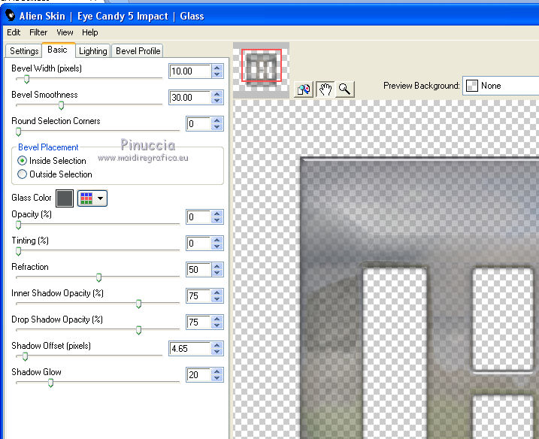Image resolution: width=539 pixels, height=439 pixels.
Task: Click the Shadow Offset value field
Action: click(x=189, y=349)
